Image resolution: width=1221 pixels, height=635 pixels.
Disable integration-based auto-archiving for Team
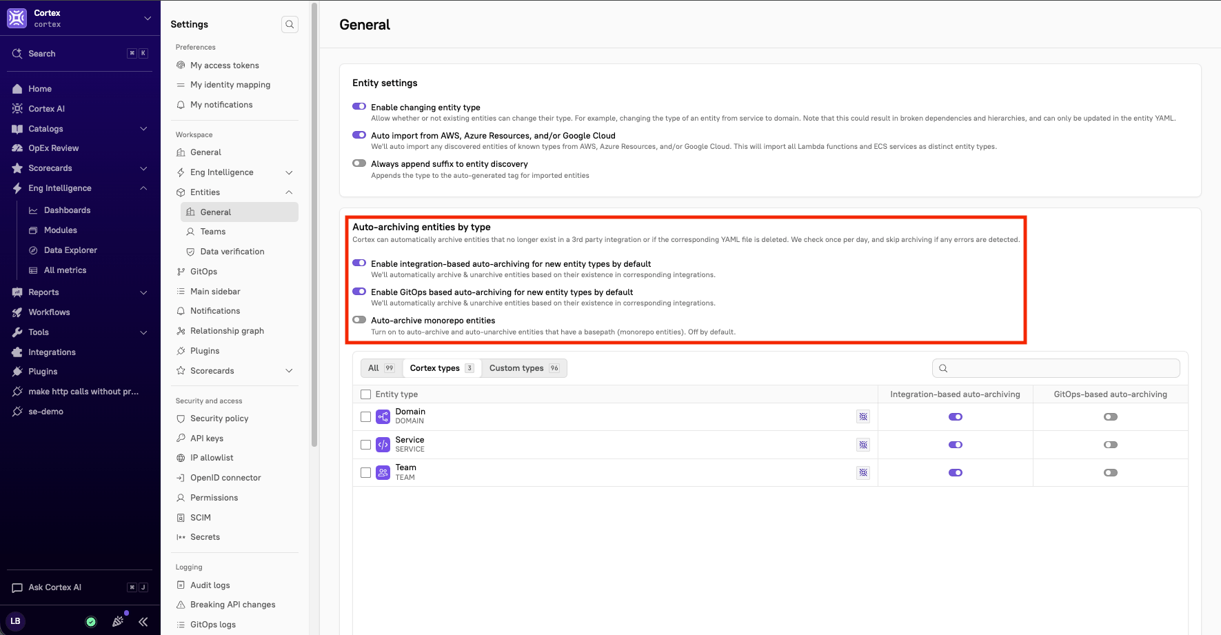[955, 472]
